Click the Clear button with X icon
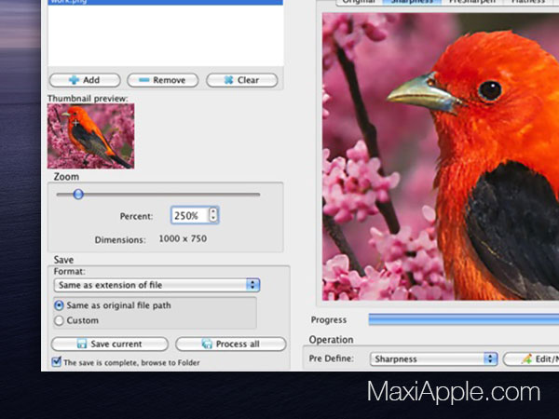Image resolution: width=559 pixels, height=419 pixels. (241, 80)
